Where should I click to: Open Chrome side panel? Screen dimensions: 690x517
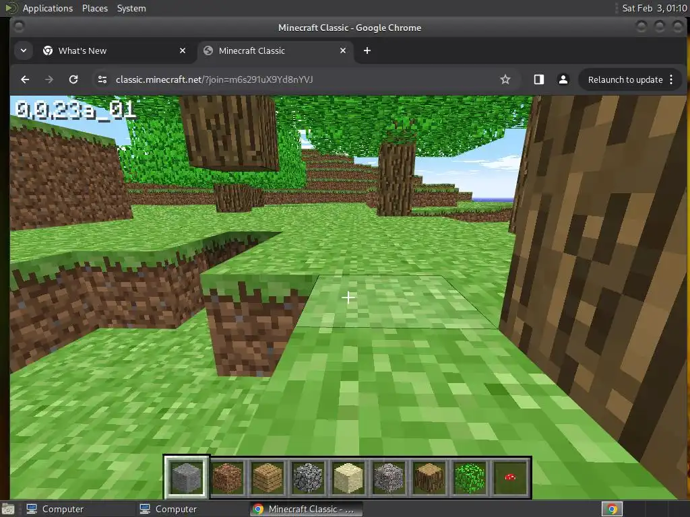pos(538,79)
